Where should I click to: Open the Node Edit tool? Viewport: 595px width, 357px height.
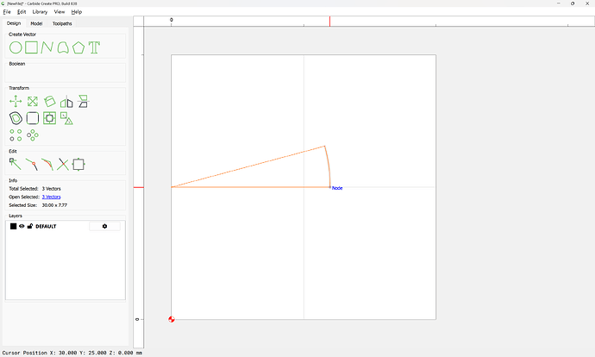pos(16,163)
